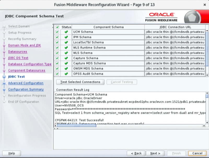
Task: Uncheck the WLS Runtime Schema row checkbox
Action: pos(57,48)
